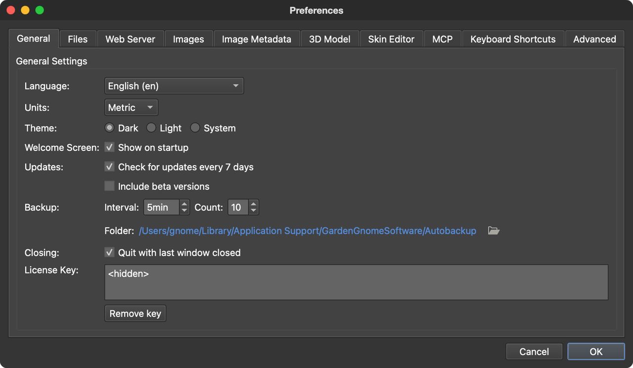Select the Dark theme radio button

pyautogui.click(x=109, y=128)
